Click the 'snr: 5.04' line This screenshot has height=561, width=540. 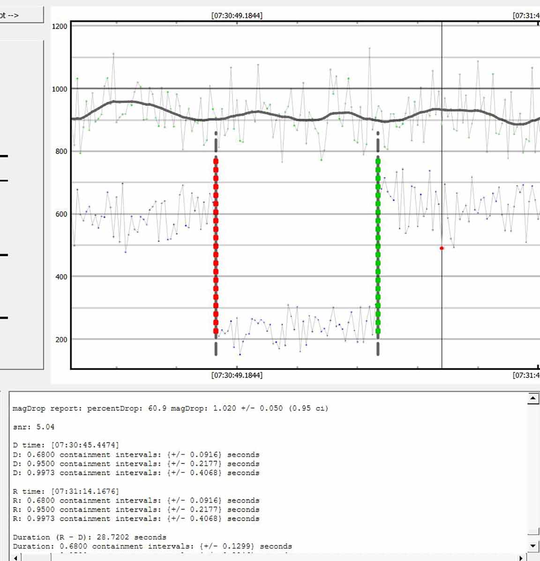(34, 427)
